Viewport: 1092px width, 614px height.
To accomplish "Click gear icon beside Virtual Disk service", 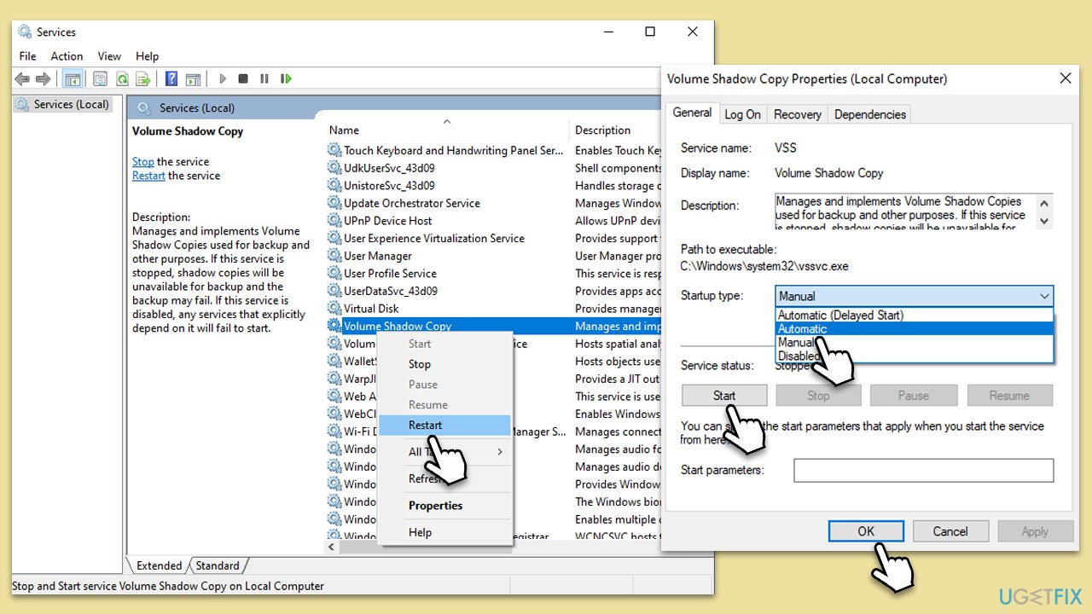I will 334,309.
